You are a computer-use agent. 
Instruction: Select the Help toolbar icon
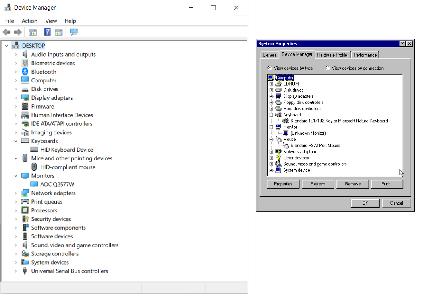pyautogui.click(x=47, y=32)
